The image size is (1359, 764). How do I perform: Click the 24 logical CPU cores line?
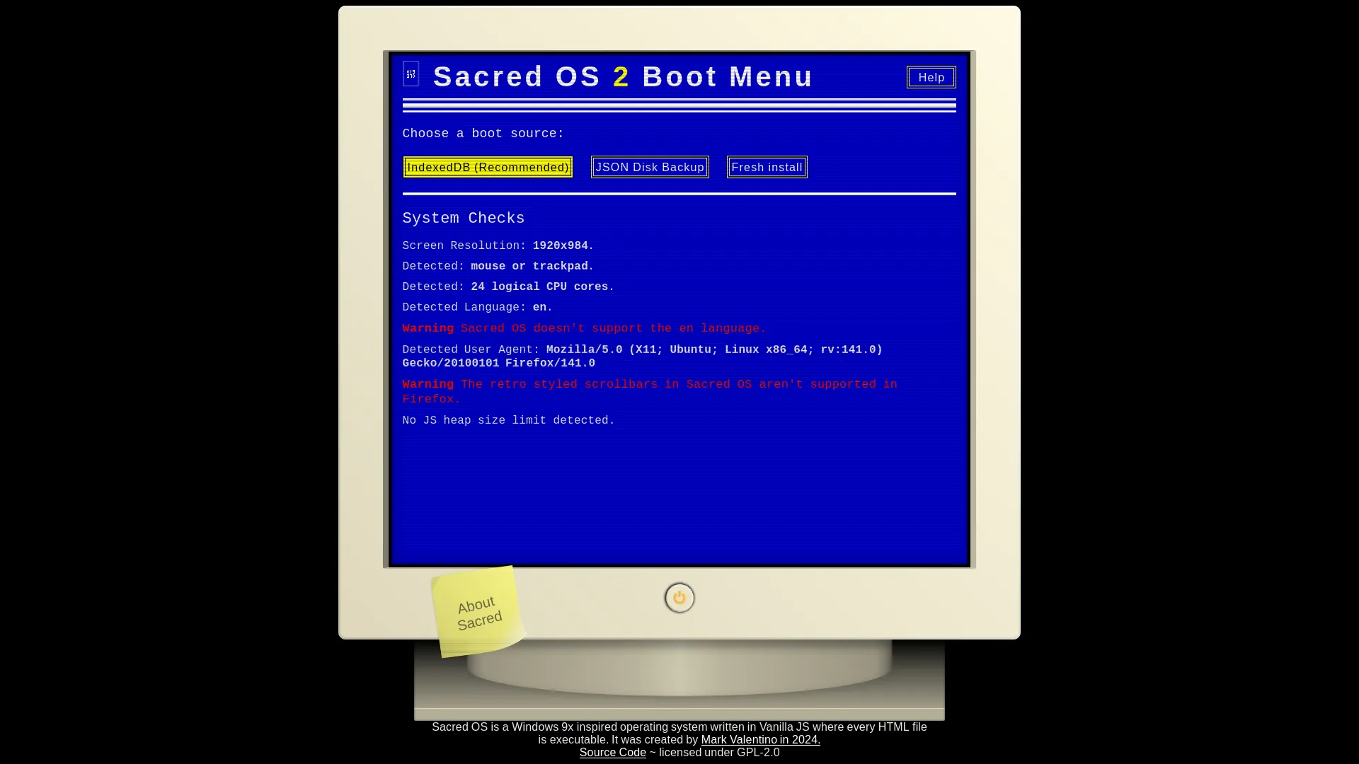click(x=508, y=286)
